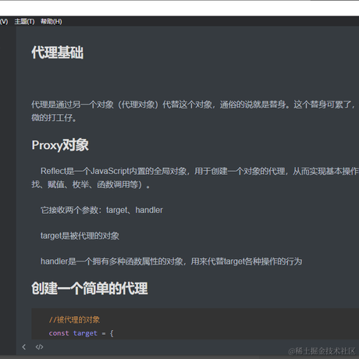Click the 代理基础 heading

pyautogui.click(x=58, y=52)
